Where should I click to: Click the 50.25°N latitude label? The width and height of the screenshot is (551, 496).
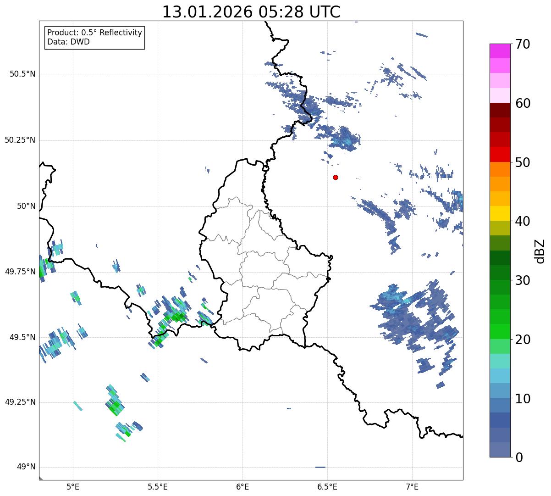click(x=20, y=140)
